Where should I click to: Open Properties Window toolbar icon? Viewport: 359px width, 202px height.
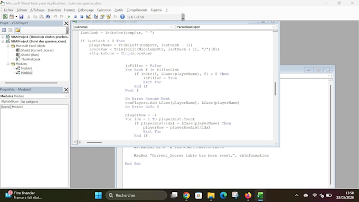(x=102, y=17)
